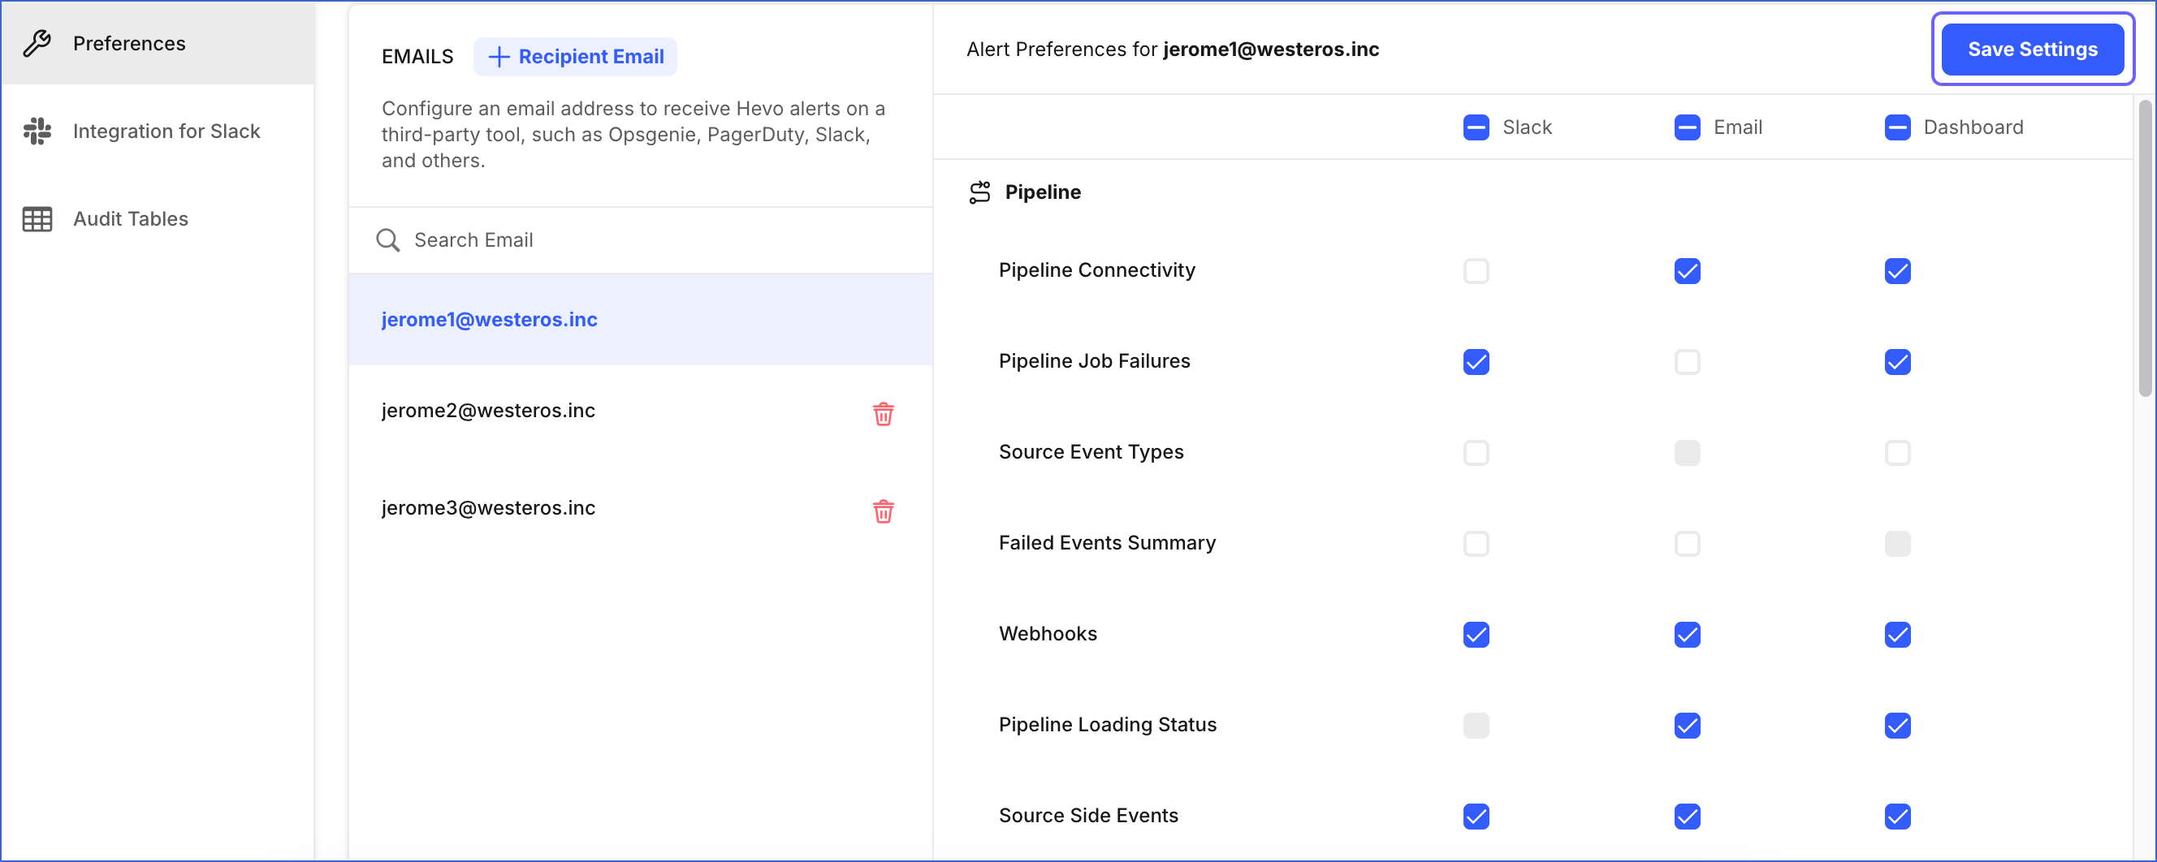Click the Pipeline branch icon in alert list

[979, 191]
